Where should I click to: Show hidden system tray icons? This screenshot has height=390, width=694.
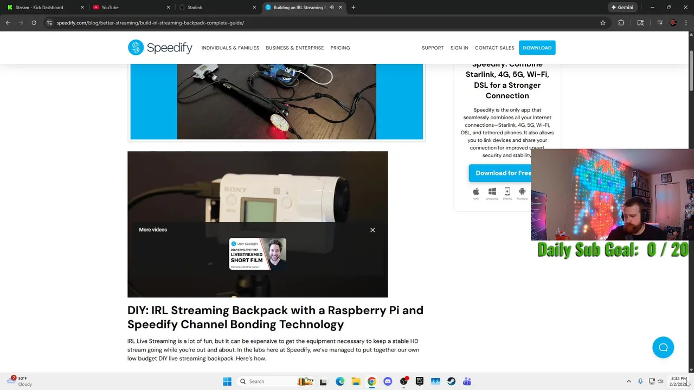click(x=628, y=381)
